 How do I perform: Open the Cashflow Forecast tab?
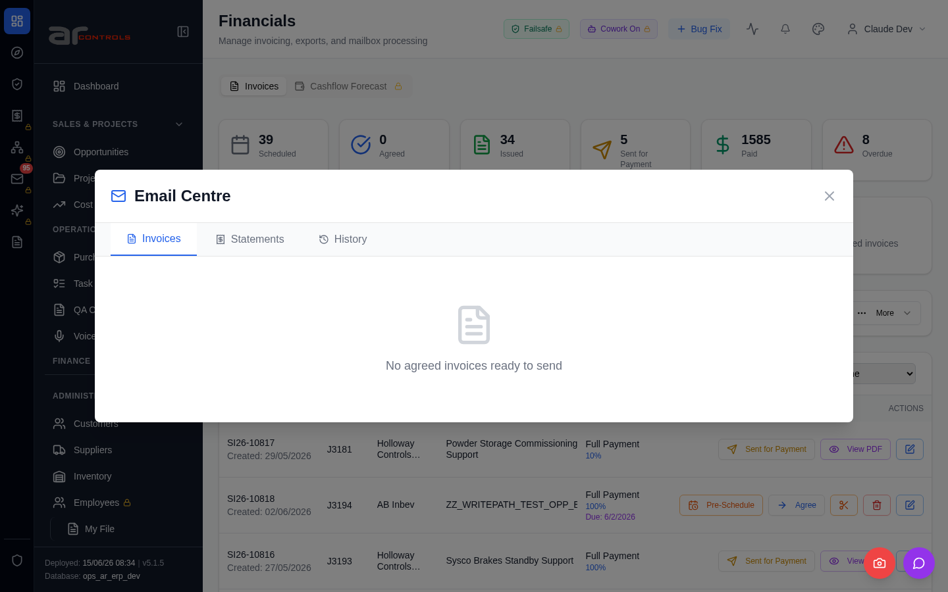348,86
